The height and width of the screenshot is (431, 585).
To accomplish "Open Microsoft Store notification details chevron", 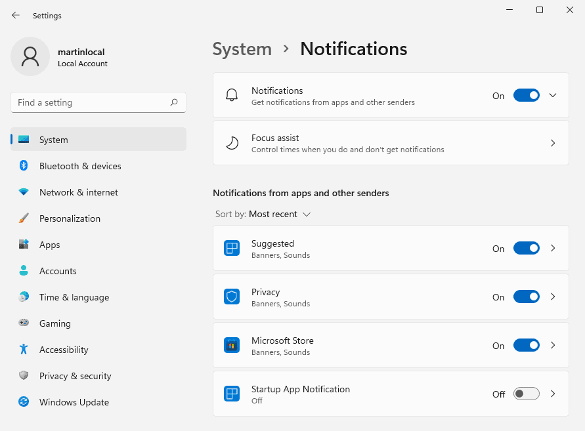I will point(553,345).
